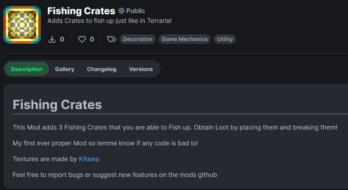Click the Fishing Crates project title
Viewport: 348px width, 190px height.
pyautogui.click(x=81, y=11)
